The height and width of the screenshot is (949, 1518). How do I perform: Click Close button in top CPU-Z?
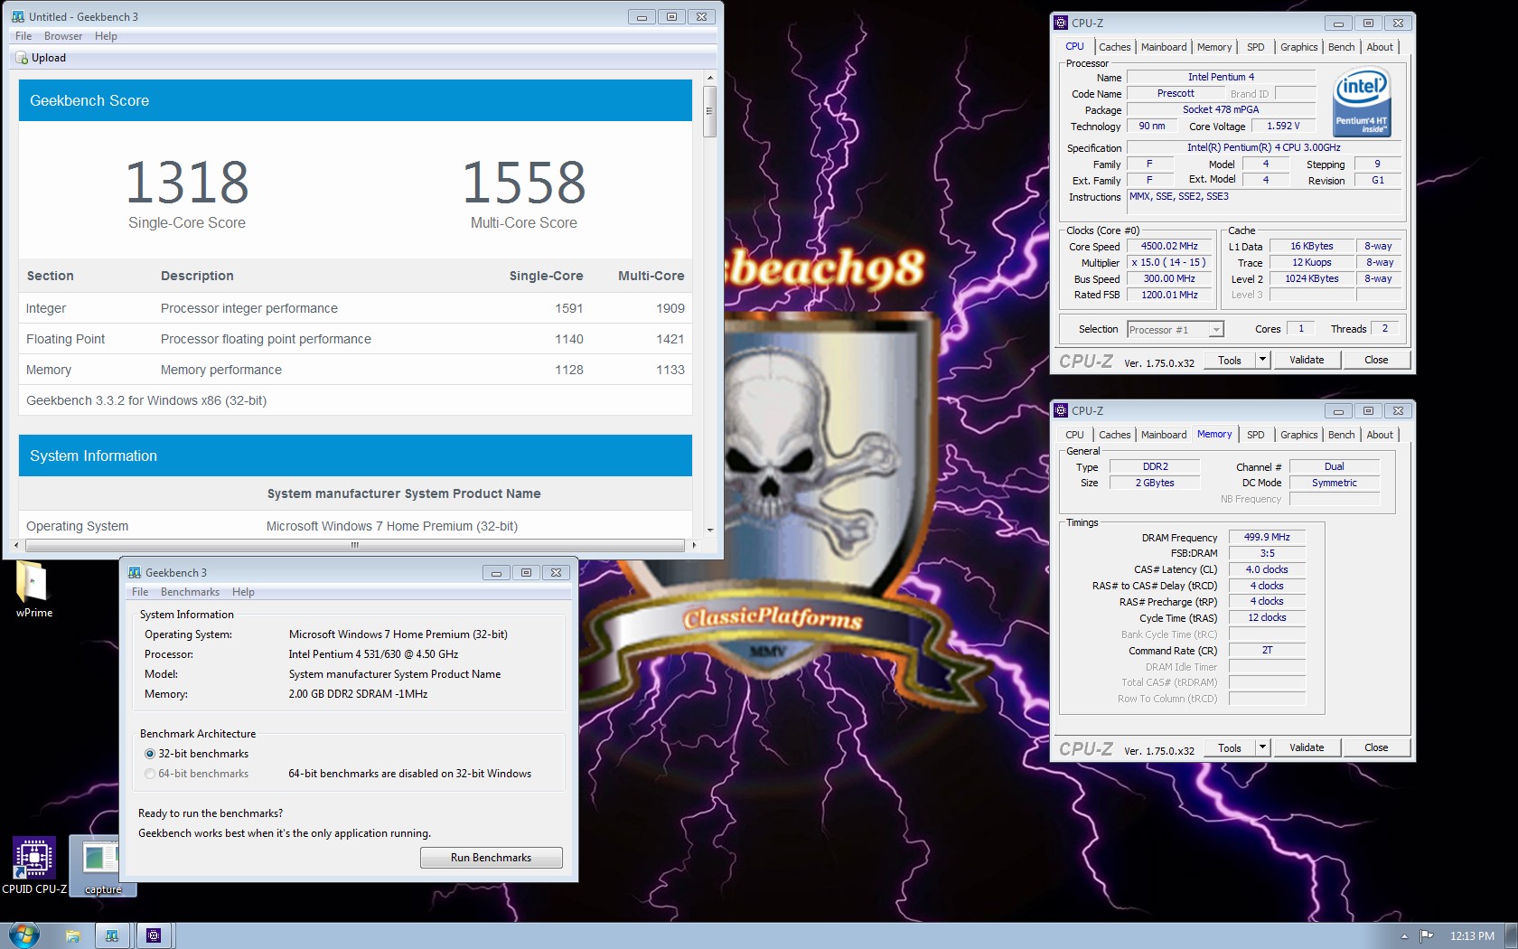point(1376,360)
